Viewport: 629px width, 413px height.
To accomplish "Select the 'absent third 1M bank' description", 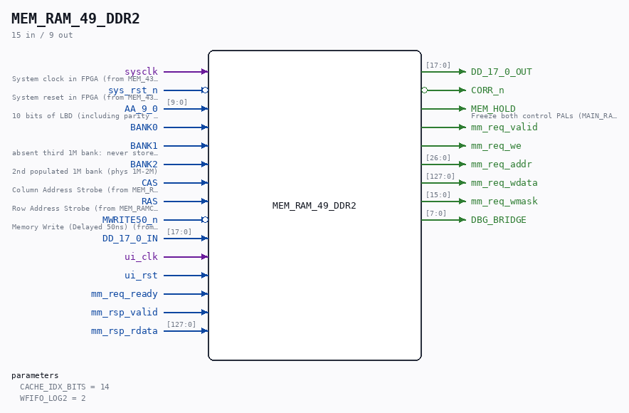I will point(85,152).
